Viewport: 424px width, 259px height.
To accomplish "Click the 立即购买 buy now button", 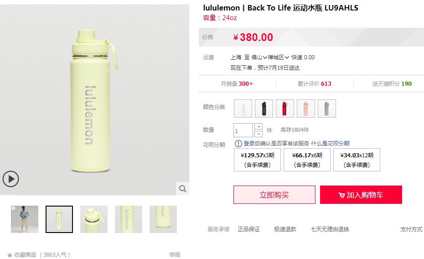I will pyautogui.click(x=274, y=195).
